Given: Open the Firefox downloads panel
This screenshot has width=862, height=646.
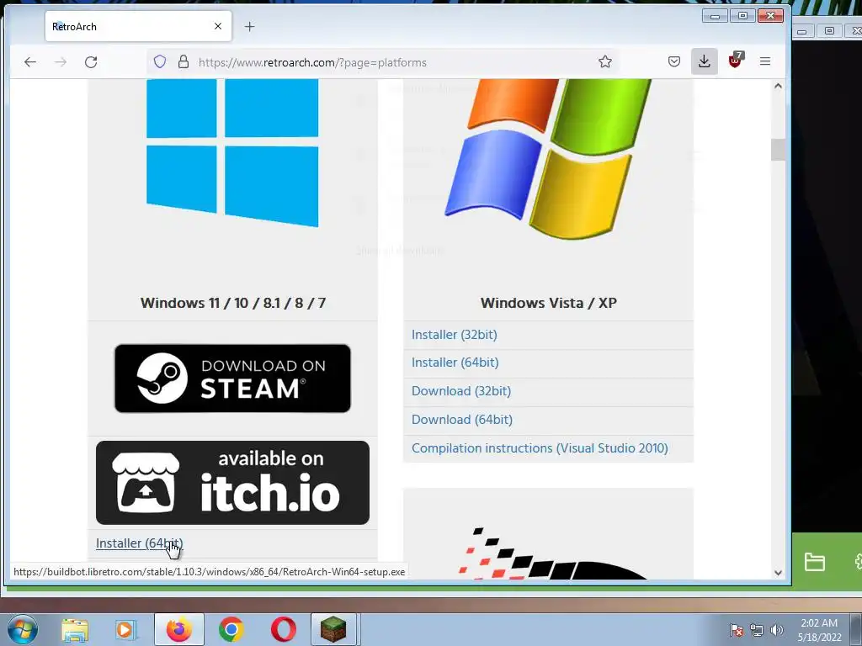Looking at the screenshot, I should (x=705, y=61).
